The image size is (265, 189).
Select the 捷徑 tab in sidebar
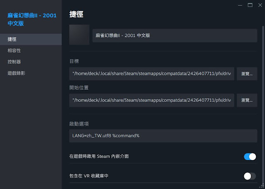click(31, 39)
